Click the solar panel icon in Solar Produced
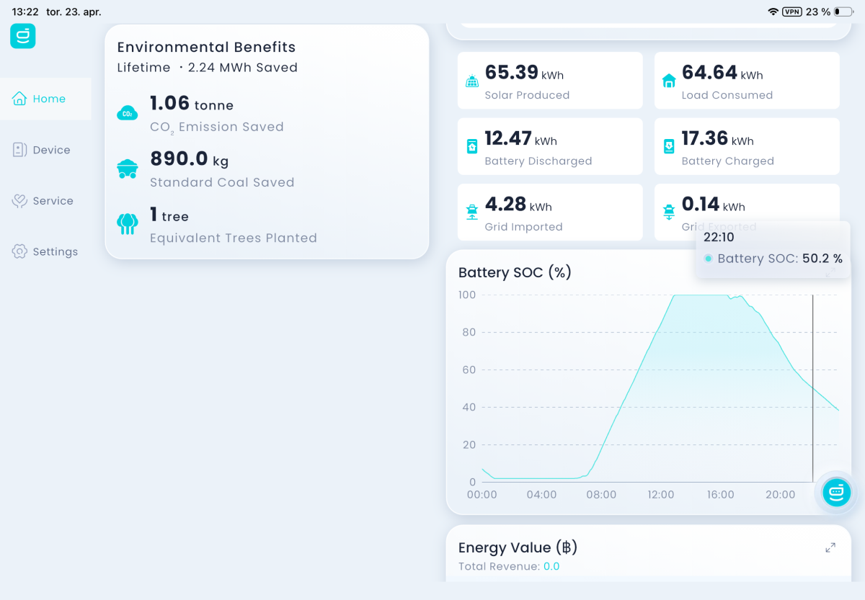This screenshot has height=600, width=865. pyautogui.click(x=472, y=81)
